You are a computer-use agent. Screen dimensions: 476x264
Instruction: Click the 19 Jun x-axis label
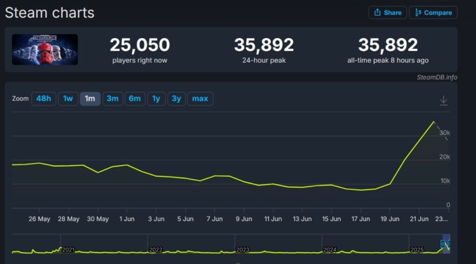[x=390, y=219]
